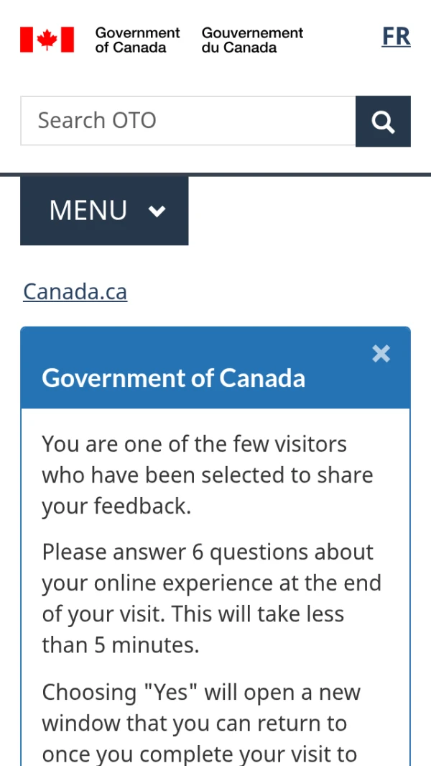Click the French 'Gouvernement du Canada' wordmark
431x766 pixels.
pyautogui.click(x=252, y=40)
